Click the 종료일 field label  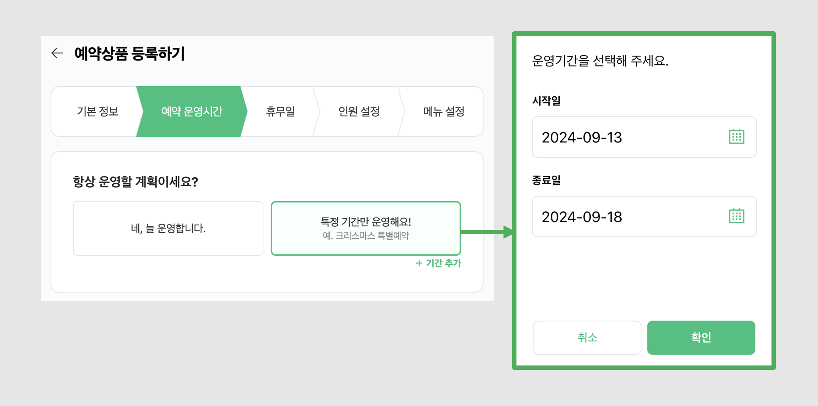[546, 180]
